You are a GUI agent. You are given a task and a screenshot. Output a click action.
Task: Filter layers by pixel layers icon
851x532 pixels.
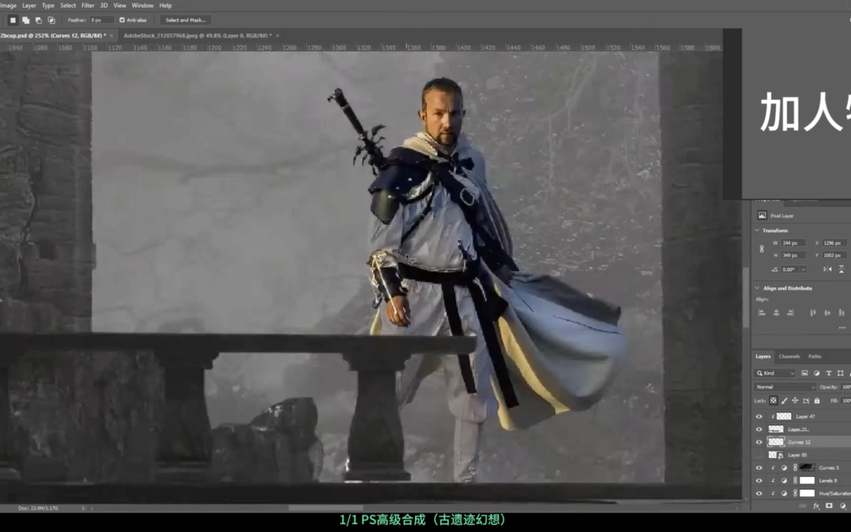click(x=805, y=373)
